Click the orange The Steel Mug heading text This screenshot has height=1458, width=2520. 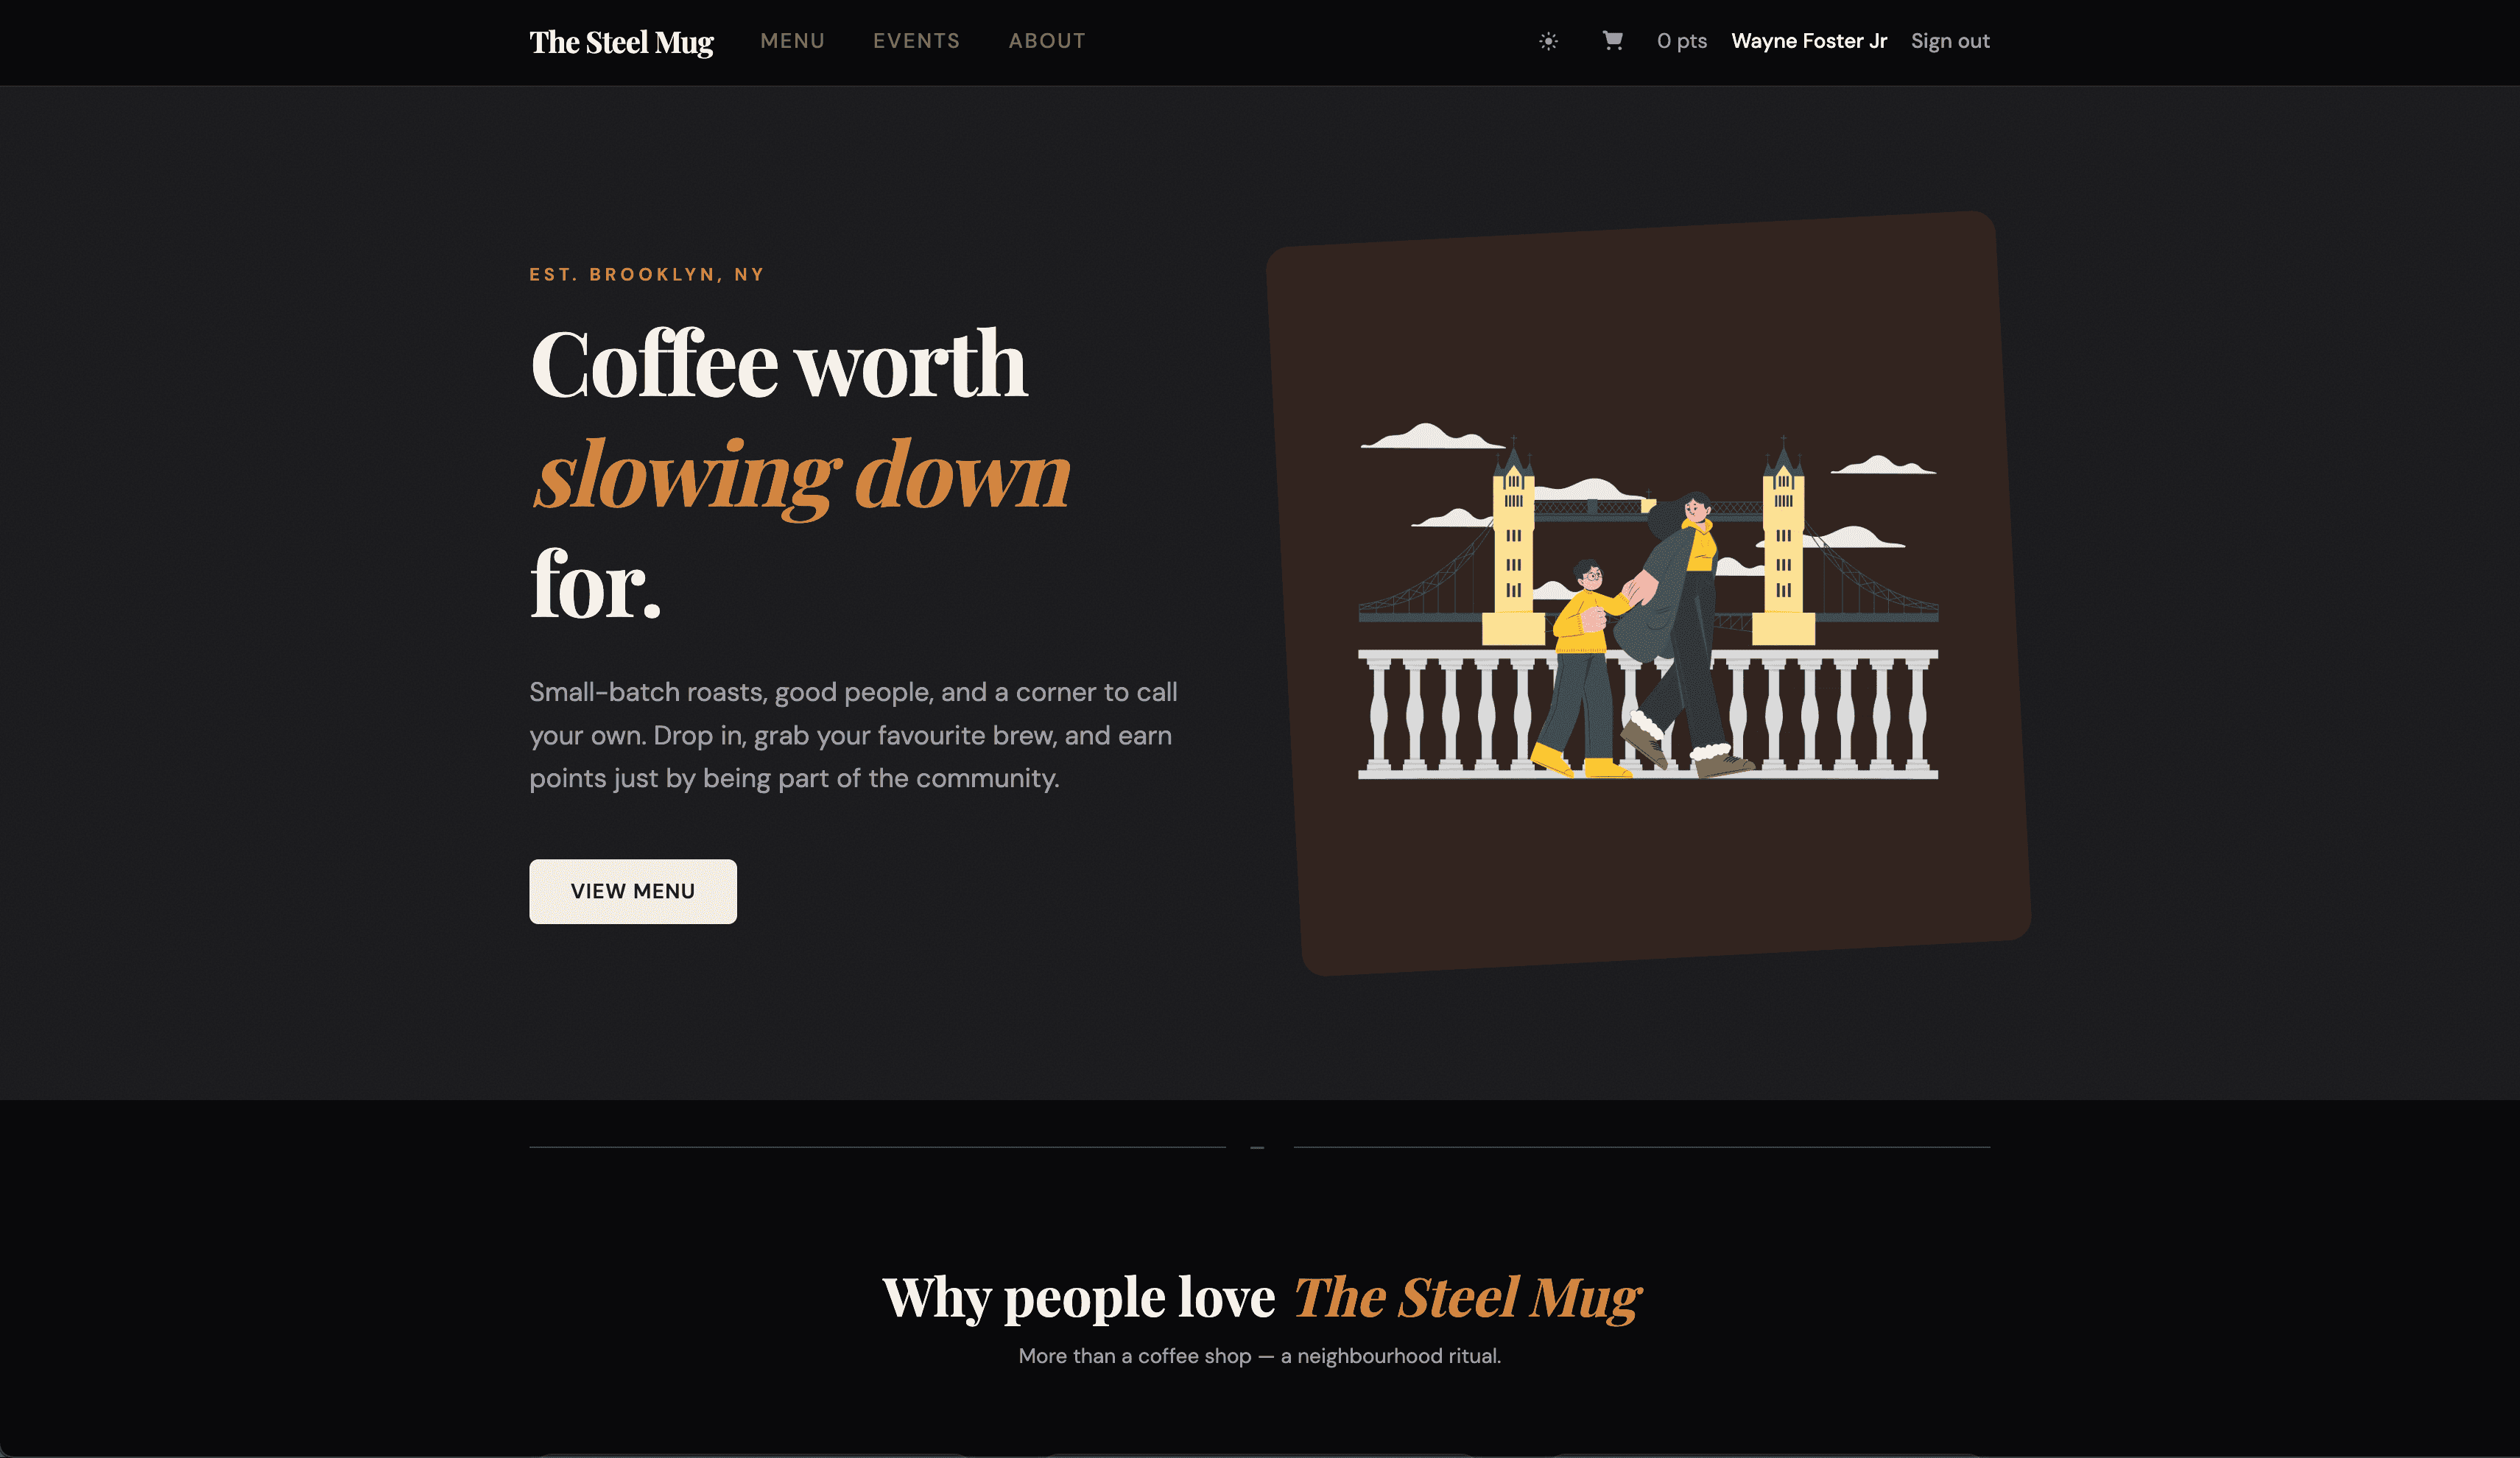(x=1467, y=1297)
